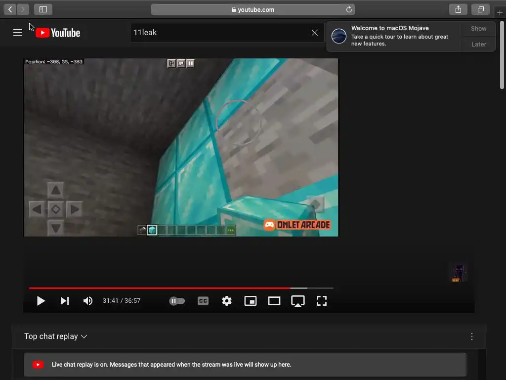Open the channel avatar thumbnail over the video
The height and width of the screenshot is (380, 506).
point(459,273)
